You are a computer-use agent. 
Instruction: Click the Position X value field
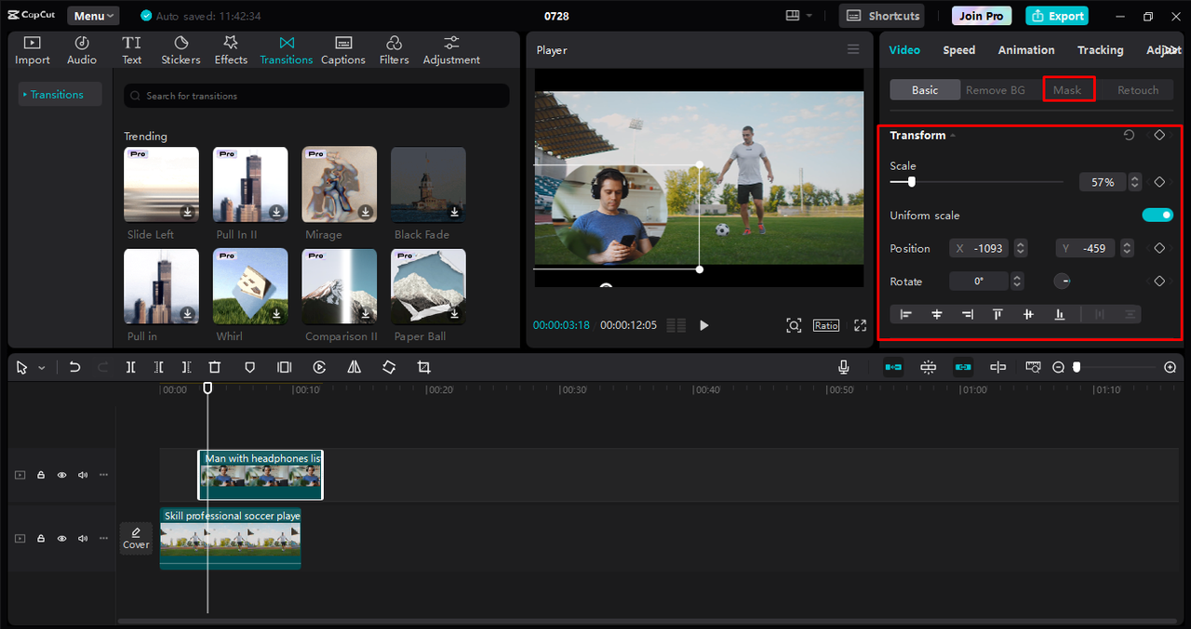click(x=981, y=248)
